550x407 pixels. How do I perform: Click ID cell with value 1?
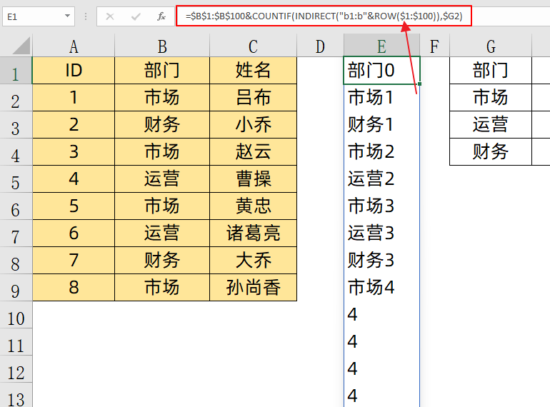[74, 97]
